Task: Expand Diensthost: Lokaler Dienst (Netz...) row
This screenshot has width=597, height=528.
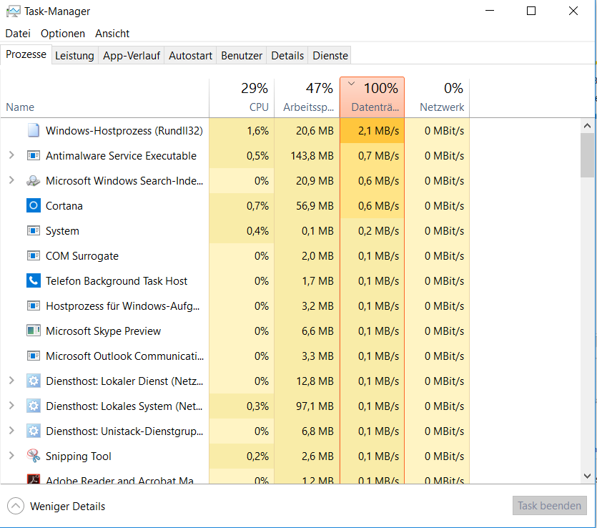Action: (x=11, y=381)
